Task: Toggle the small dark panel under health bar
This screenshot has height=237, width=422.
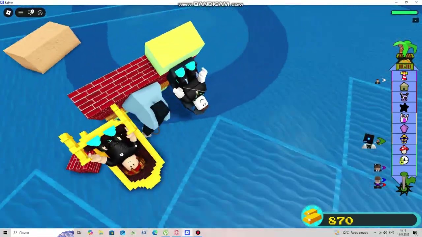Action: [415, 20]
